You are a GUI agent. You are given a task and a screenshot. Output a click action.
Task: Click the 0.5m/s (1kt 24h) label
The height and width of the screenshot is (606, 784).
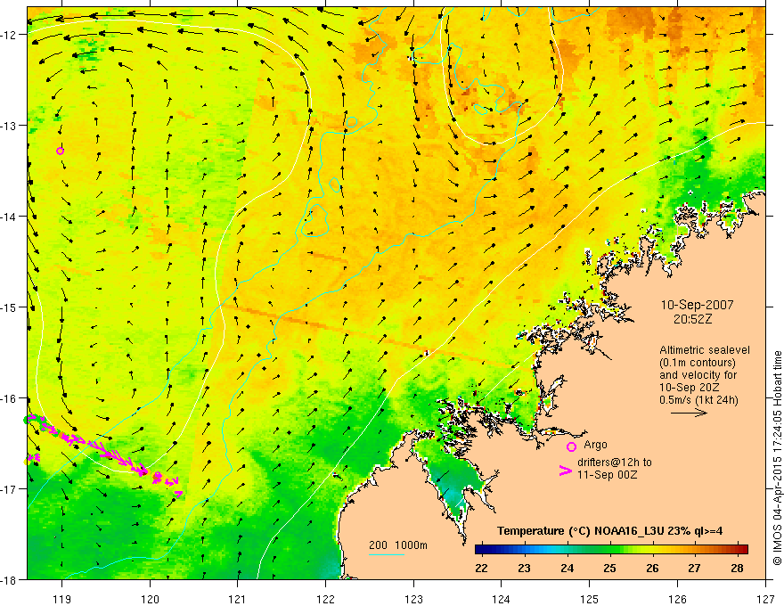click(x=698, y=400)
